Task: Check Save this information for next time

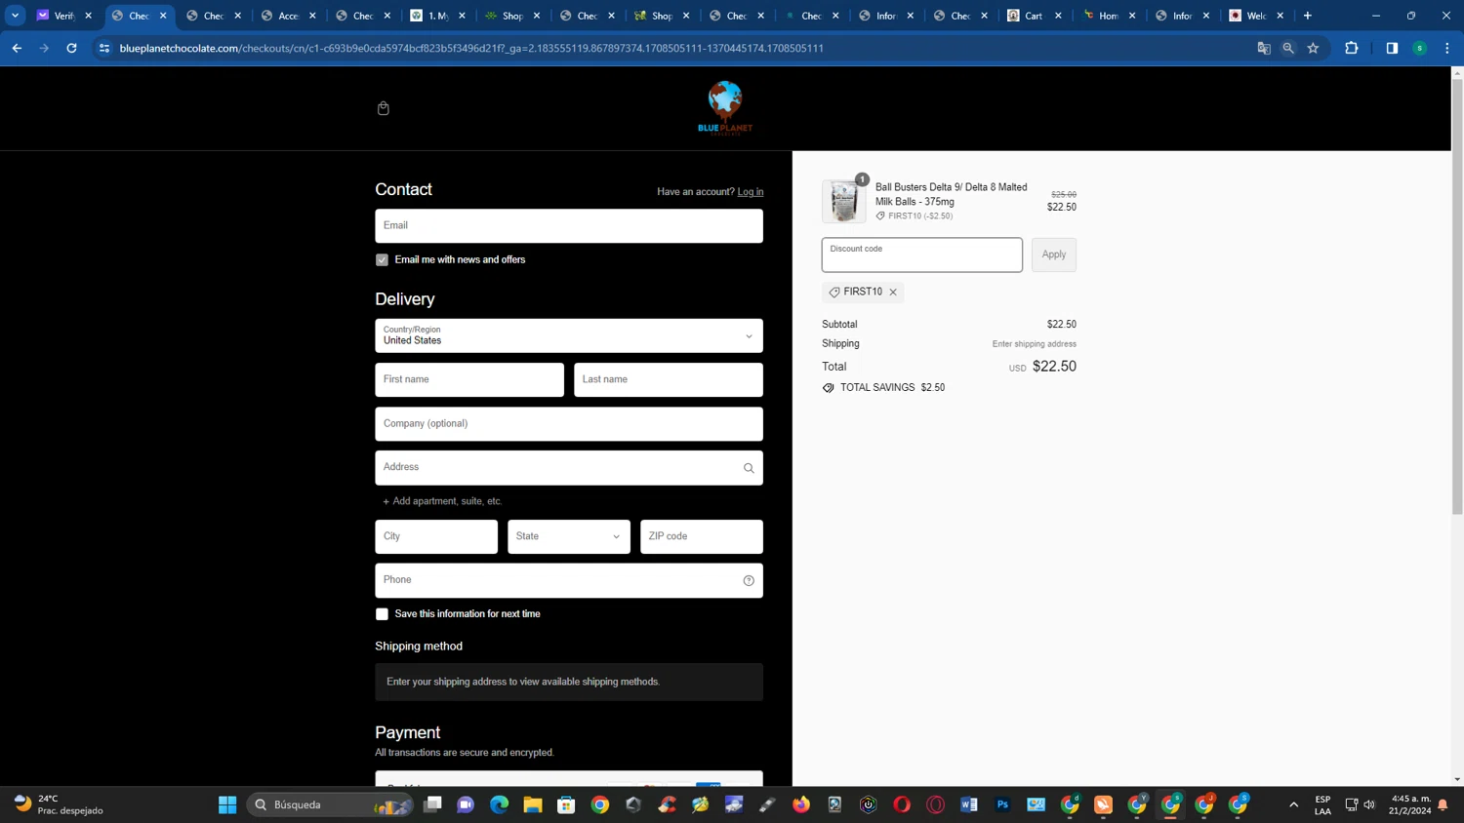Action: [382, 614]
